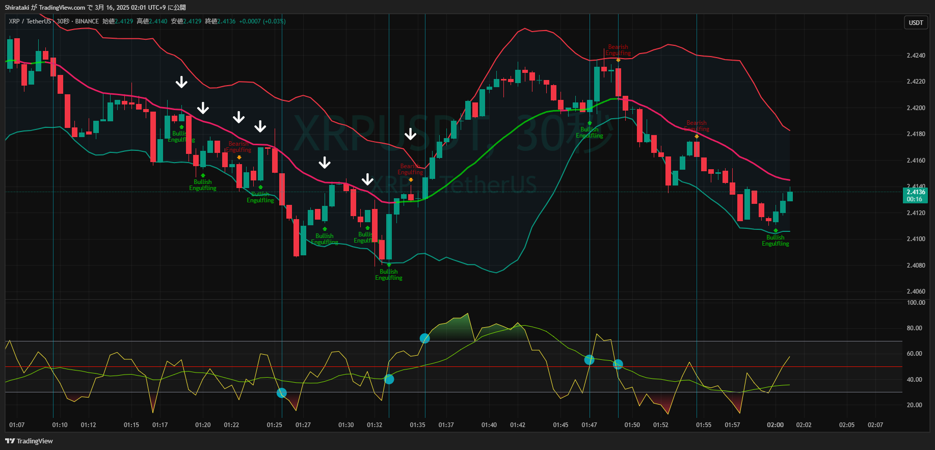Click the 01:20 time axis label

[x=203, y=425]
